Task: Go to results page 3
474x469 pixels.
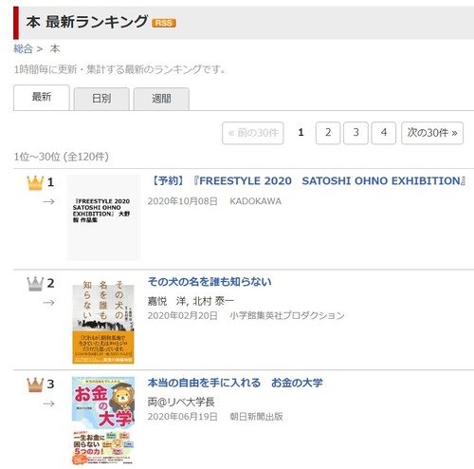Action: (355, 133)
